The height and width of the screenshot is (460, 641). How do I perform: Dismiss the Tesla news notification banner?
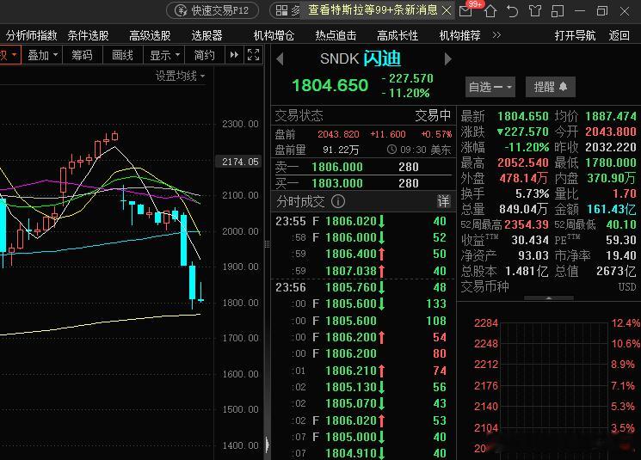pos(447,10)
